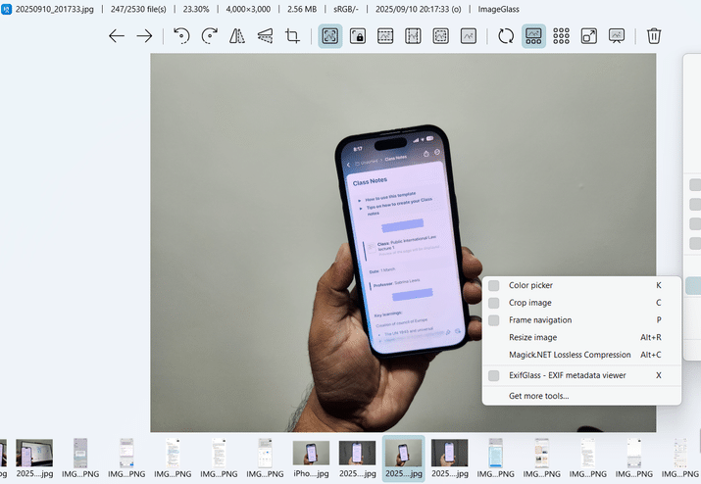The width and height of the screenshot is (701, 484).
Task: Tick the ExifGlass EXIF metadata viewer checkbox
Action: point(493,376)
